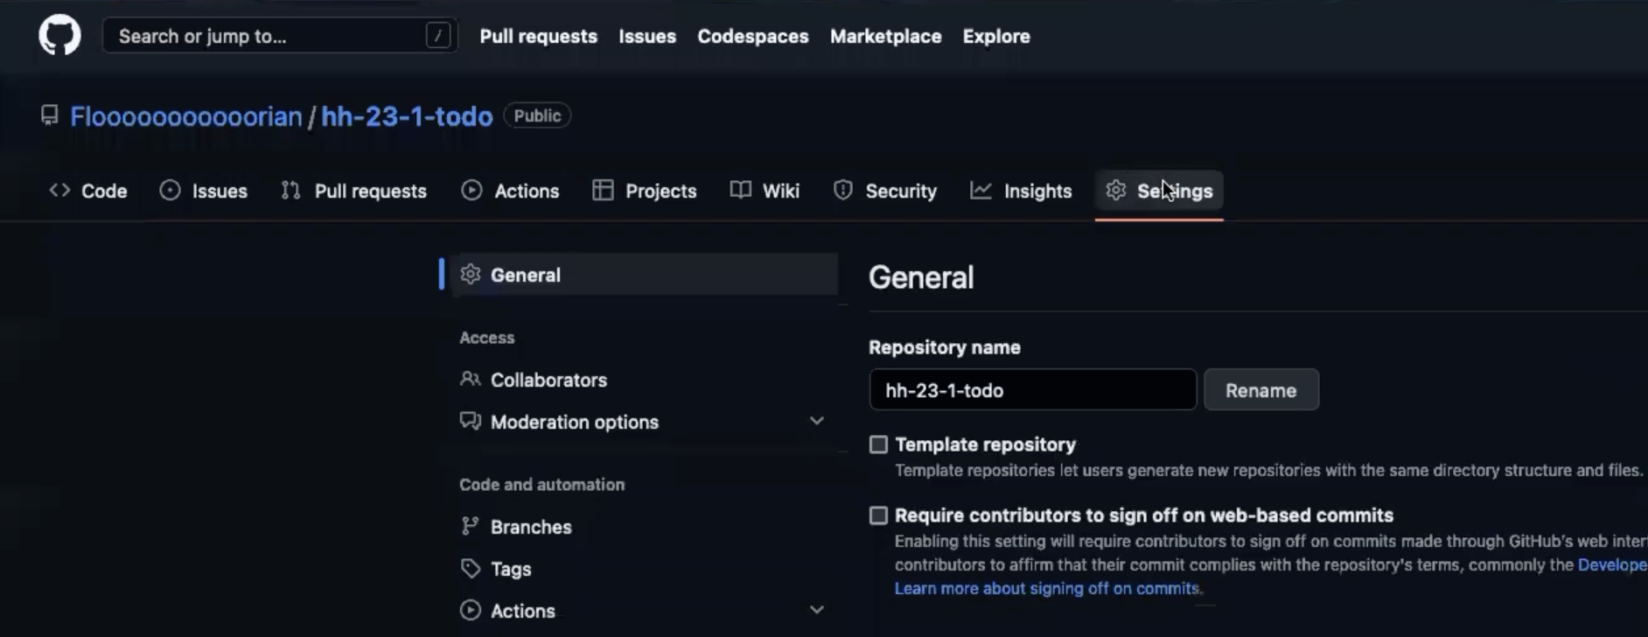
Task: Click the Pull requests tab branch icon
Action: click(290, 191)
